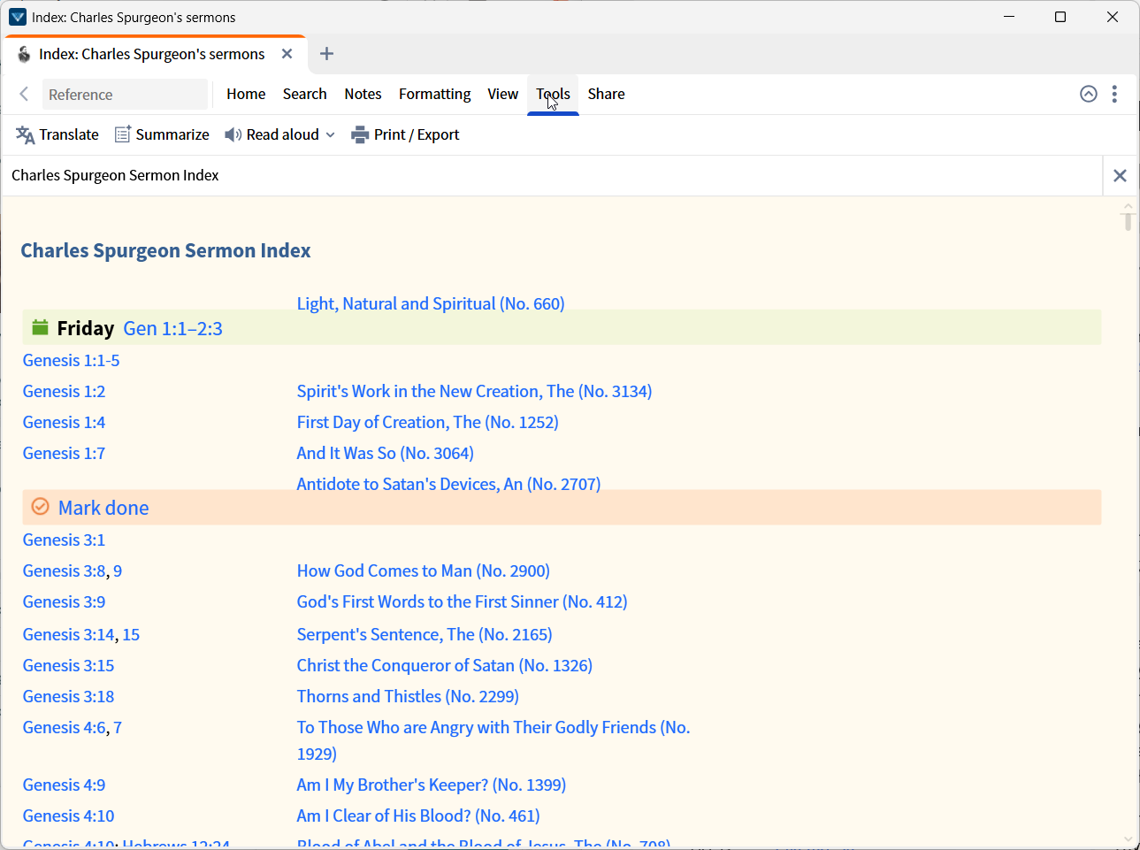Open the Genesis 3:9 reference link

64,601
